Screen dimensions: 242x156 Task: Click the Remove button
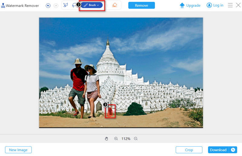coord(141,5)
